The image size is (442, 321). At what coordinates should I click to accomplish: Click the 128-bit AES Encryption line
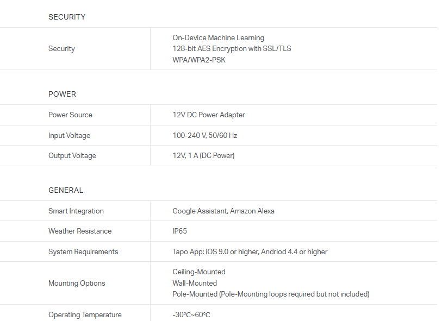[232, 49]
